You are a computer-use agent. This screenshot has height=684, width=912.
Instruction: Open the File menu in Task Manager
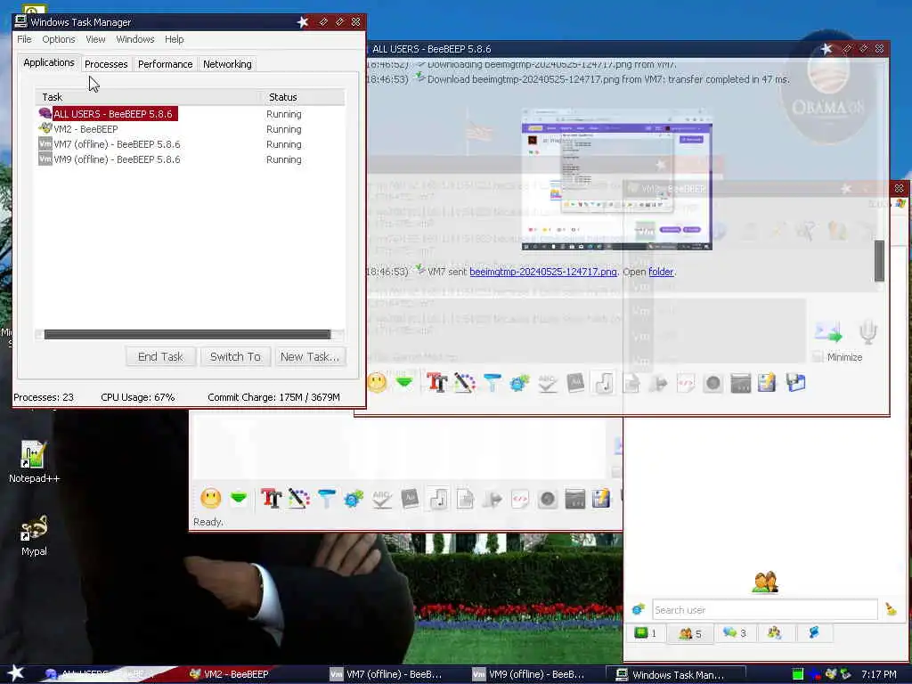click(x=24, y=39)
